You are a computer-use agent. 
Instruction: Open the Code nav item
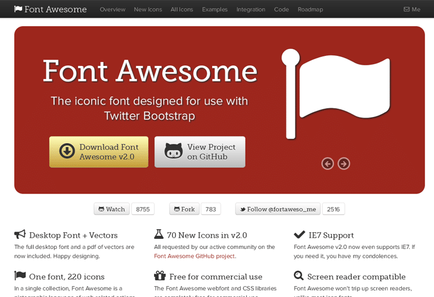[281, 10]
